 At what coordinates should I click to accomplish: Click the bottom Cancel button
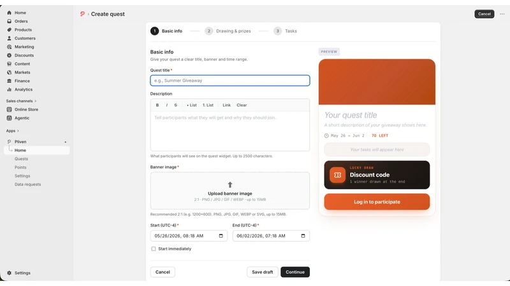point(163,272)
